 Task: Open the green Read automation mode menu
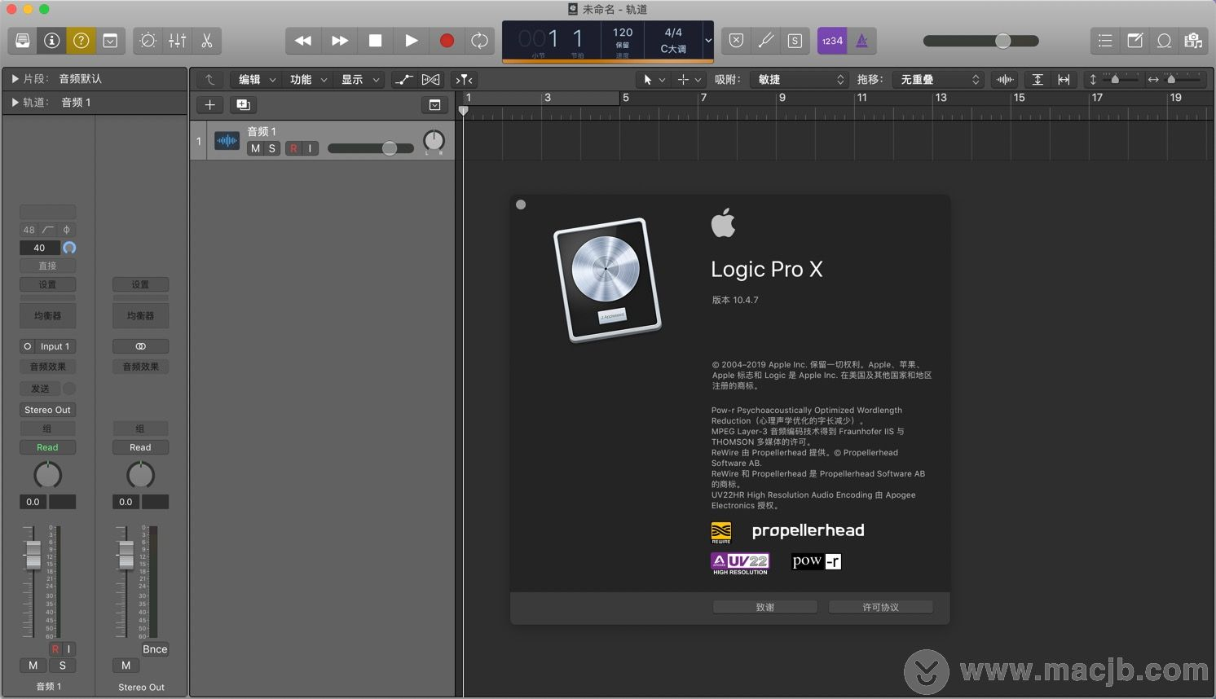tap(48, 447)
